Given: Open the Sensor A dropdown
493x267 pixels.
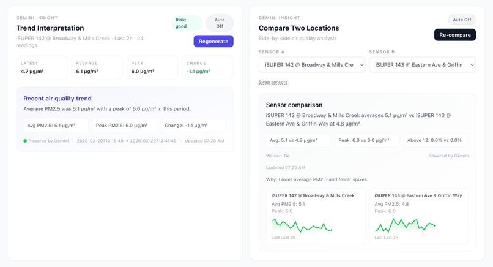Looking at the screenshot, I should (x=312, y=64).
